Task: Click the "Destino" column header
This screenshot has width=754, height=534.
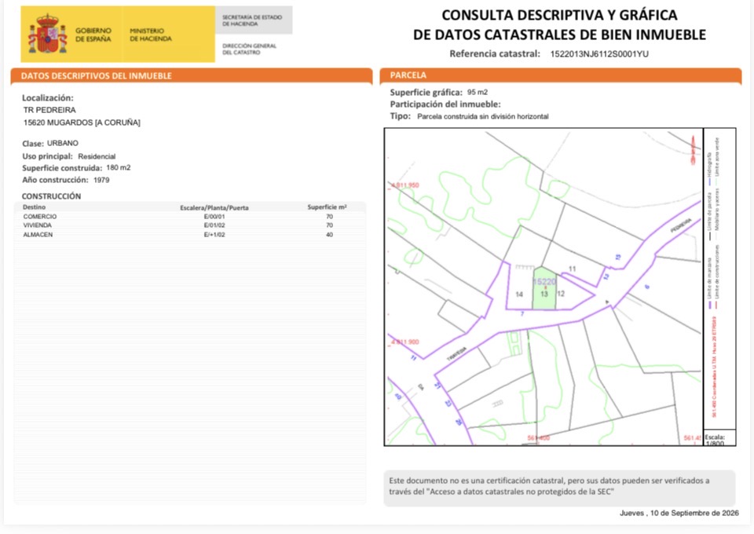Action: [x=34, y=207]
